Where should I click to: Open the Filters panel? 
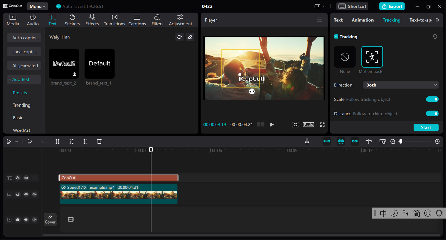pyautogui.click(x=157, y=20)
